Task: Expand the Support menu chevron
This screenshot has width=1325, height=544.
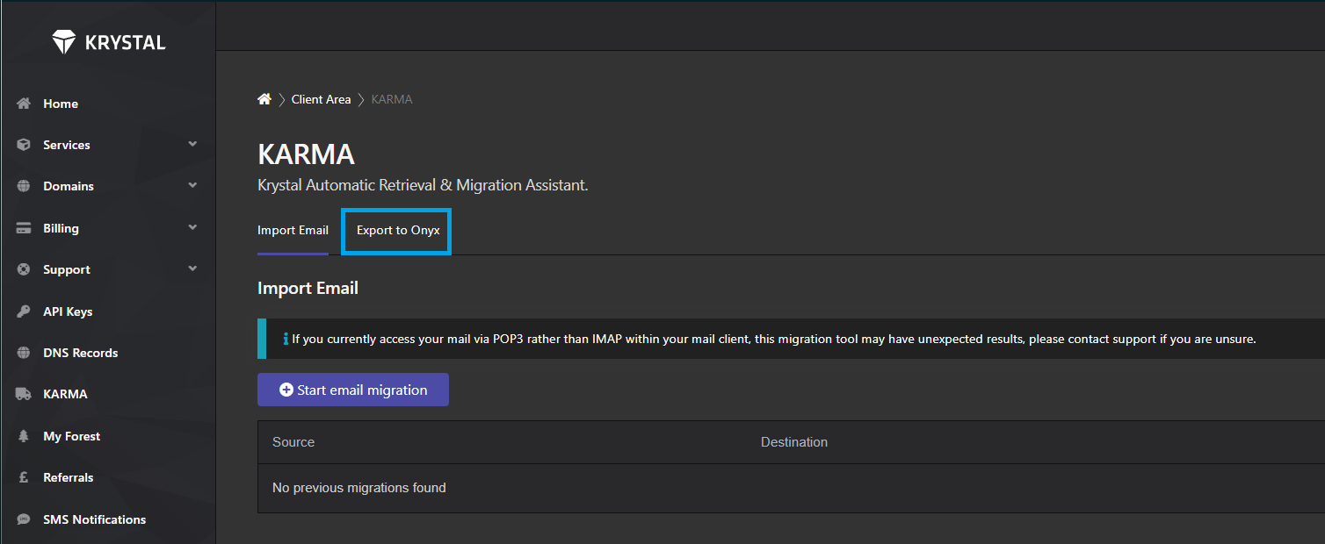Action: pyautogui.click(x=192, y=268)
